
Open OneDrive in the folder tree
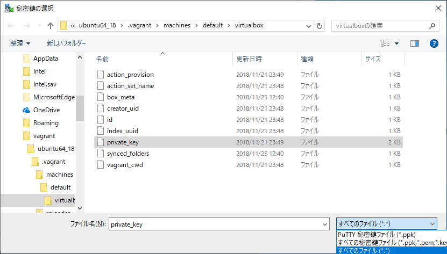pos(46,110)
